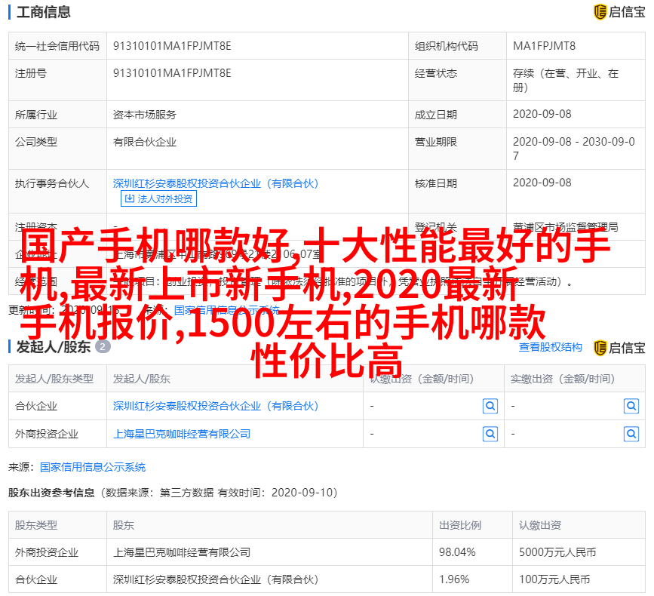
Task: Open search icon for 上海星巴克 认缴出资
Action: point(490,434)
